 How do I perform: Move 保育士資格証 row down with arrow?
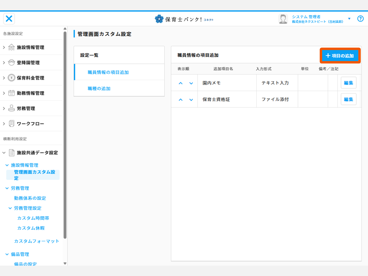191,100
